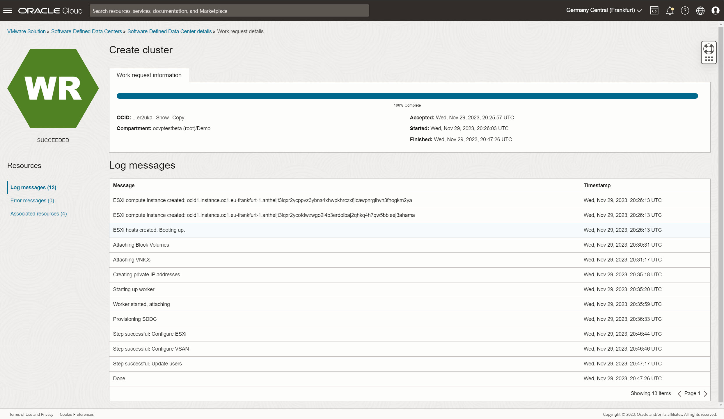Click Log messages (13) sidebar link
724x419 pixels.
33,187
